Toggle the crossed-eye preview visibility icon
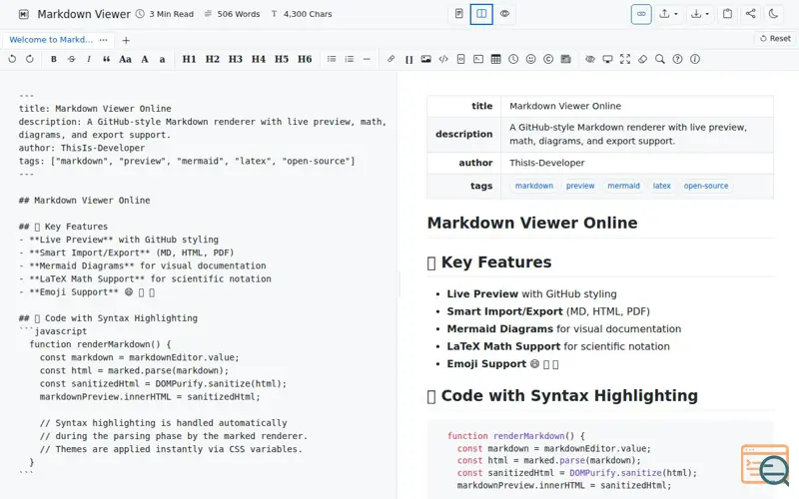 tap(590, 59)
